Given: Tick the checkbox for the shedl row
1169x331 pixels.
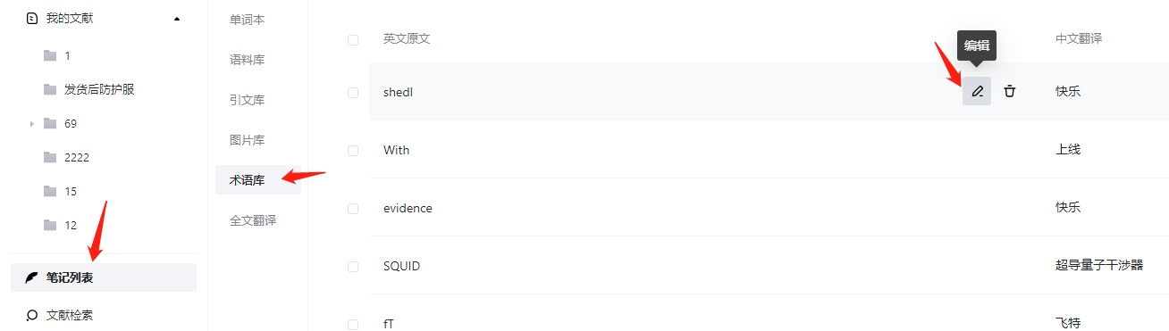Looking at the screenshot, I should (x=353, y=92).
